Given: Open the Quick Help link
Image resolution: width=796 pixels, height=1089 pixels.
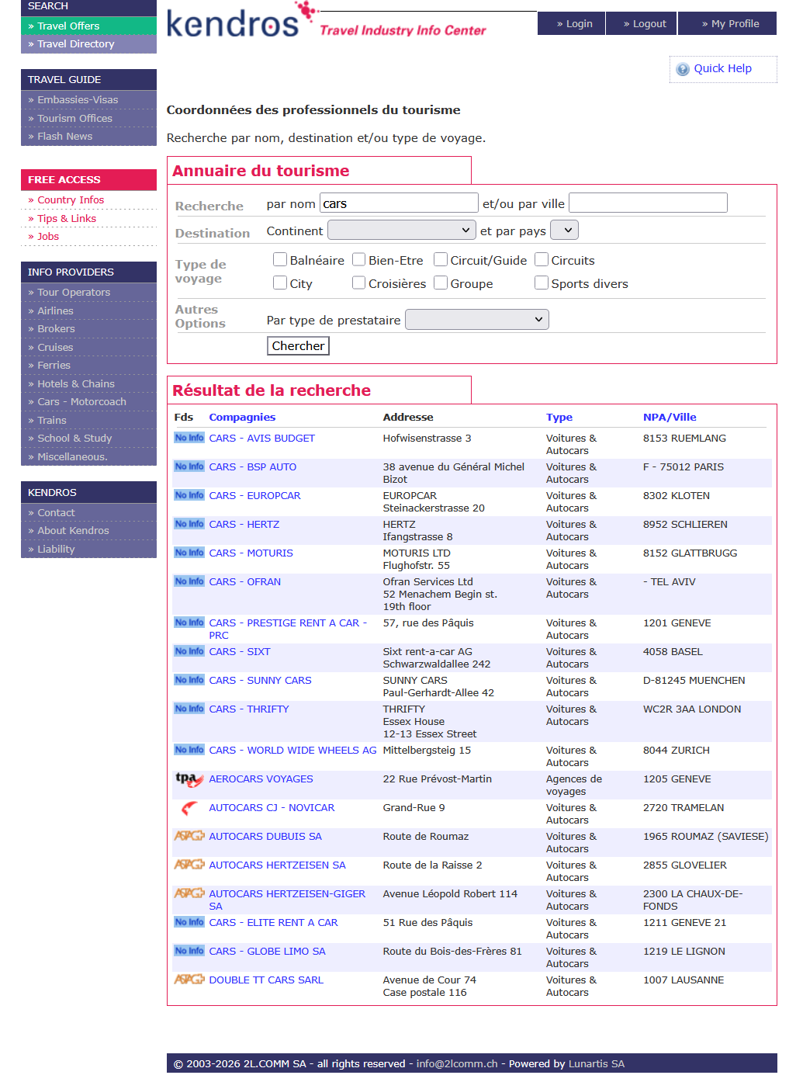Looking at the screenshot, I should tap(722, 68).
